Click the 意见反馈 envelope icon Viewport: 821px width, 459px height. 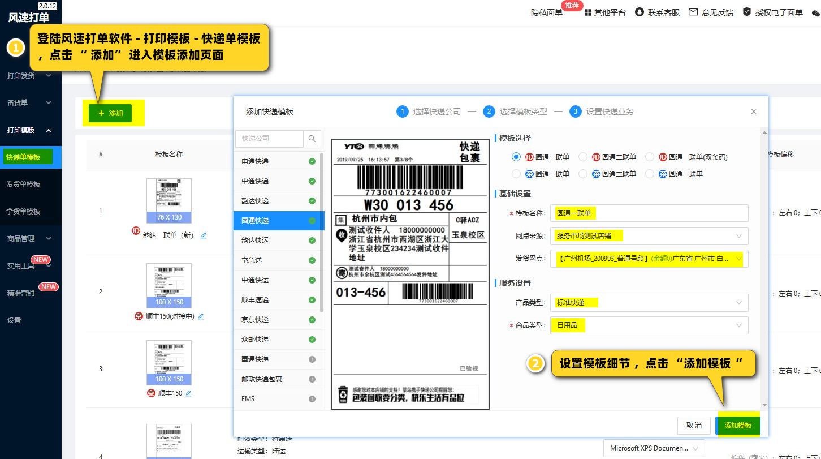tap(693, 12)
